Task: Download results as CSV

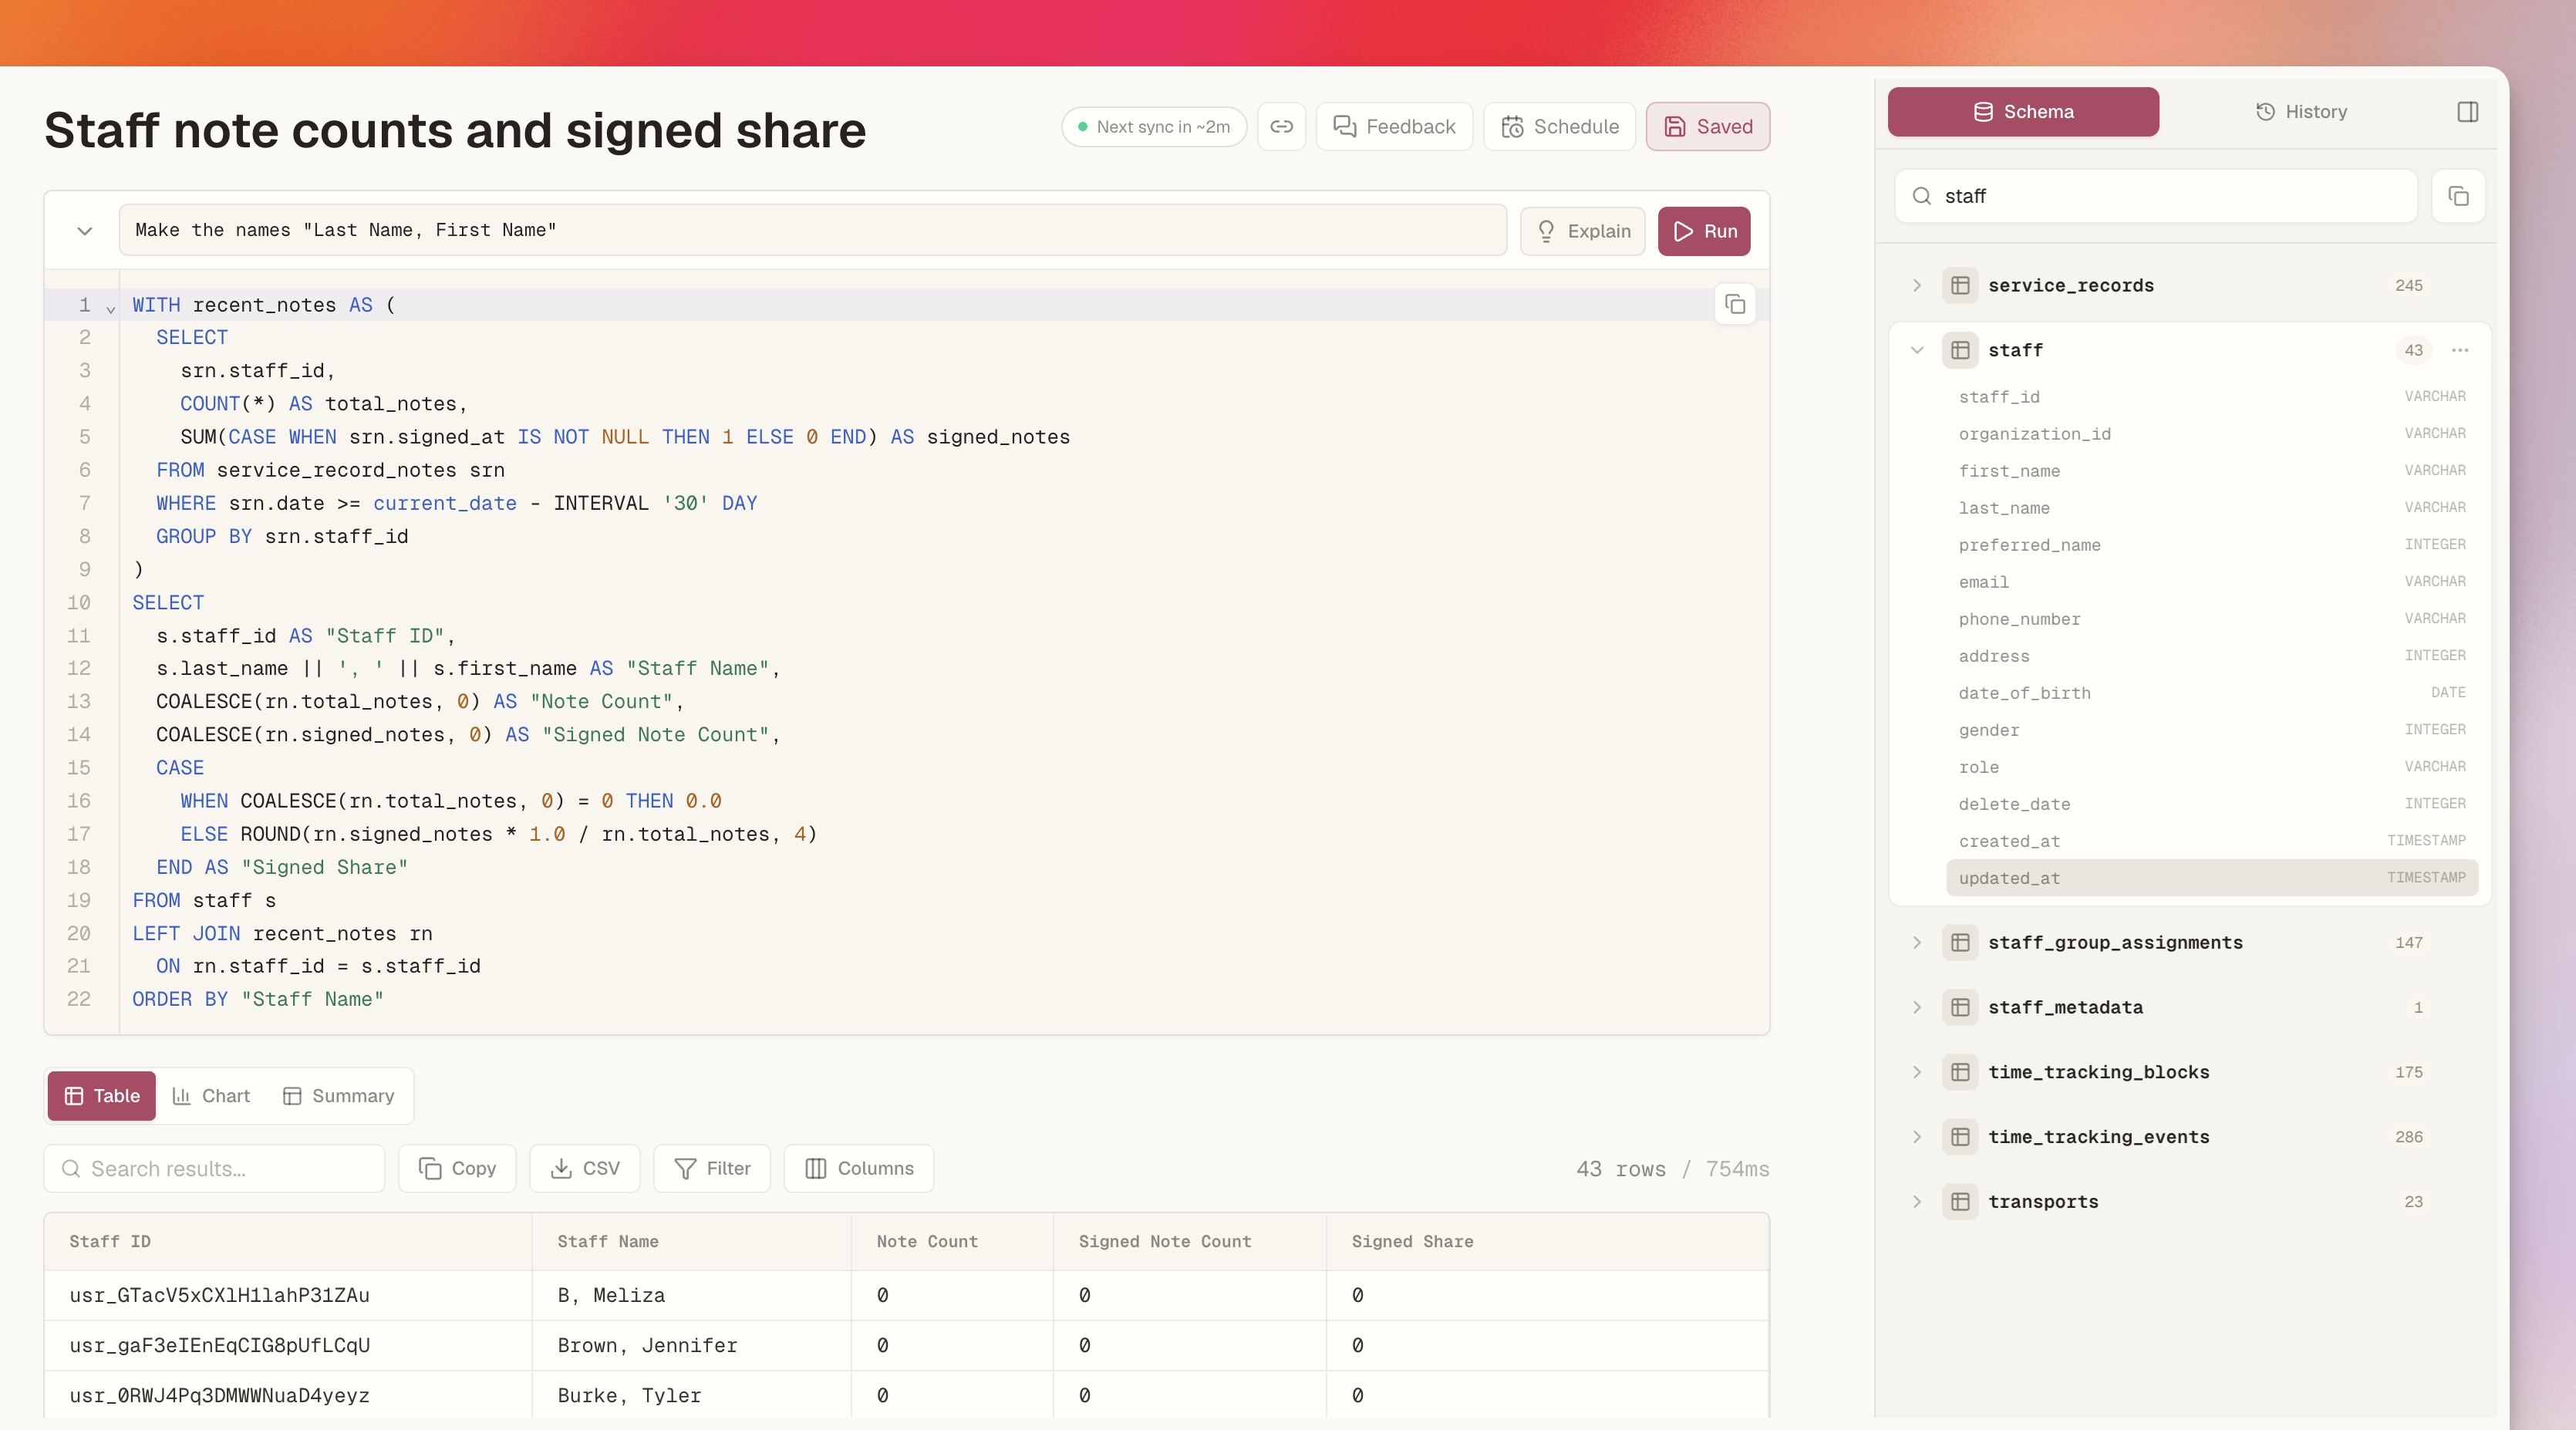Action: (585, 1169)
